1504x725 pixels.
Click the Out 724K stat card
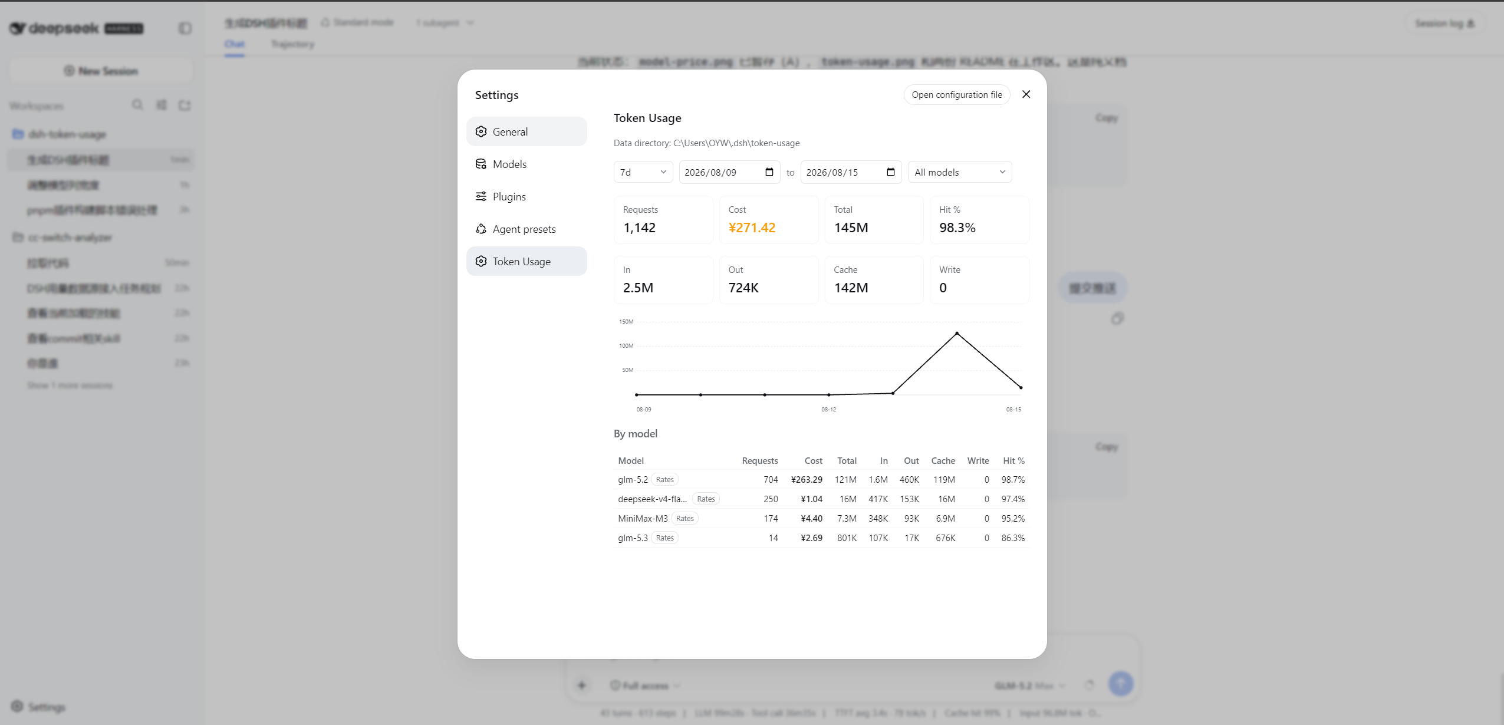pyautogui.click(x=769, y=280)
